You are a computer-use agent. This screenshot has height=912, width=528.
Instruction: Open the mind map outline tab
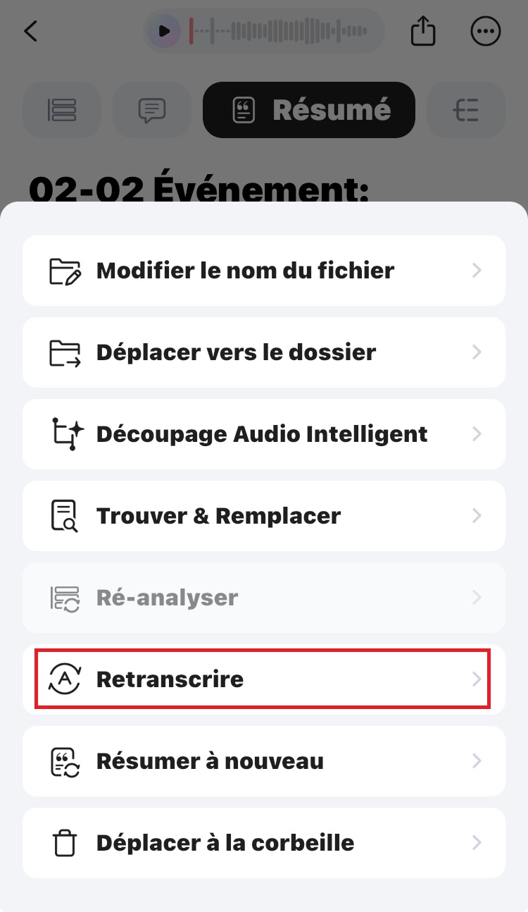pos(466,110)
